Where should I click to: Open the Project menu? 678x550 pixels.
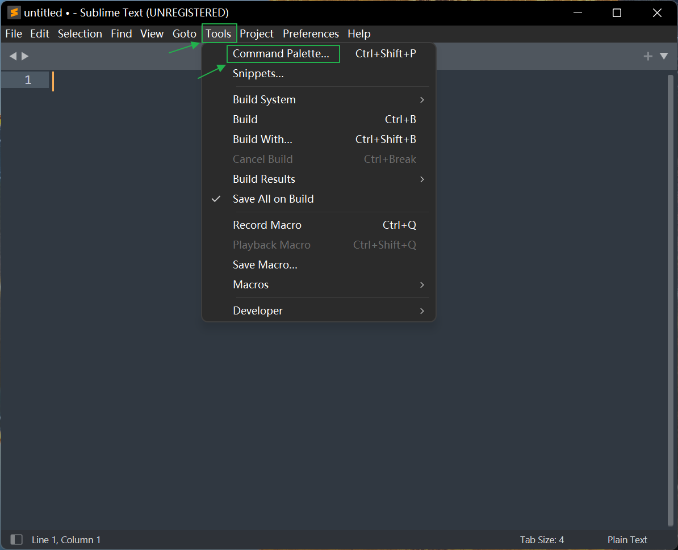257,33
